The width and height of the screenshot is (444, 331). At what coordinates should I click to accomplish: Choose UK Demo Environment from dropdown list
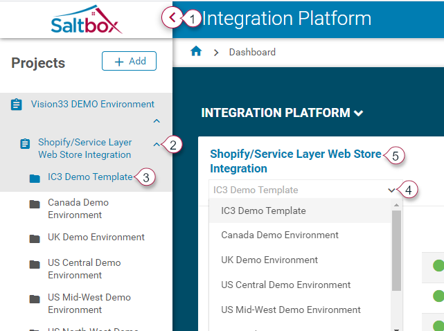point(300,260)
